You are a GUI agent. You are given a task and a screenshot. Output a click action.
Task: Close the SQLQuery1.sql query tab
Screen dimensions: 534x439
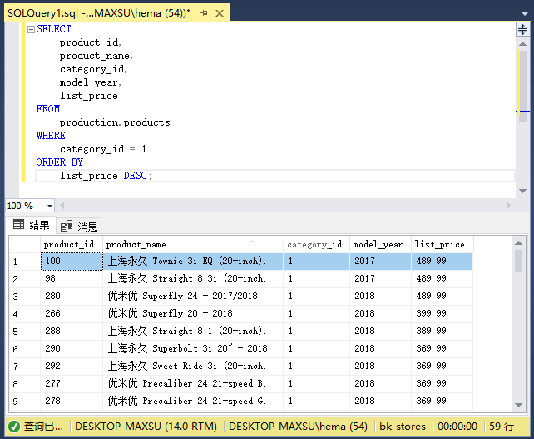220,13
